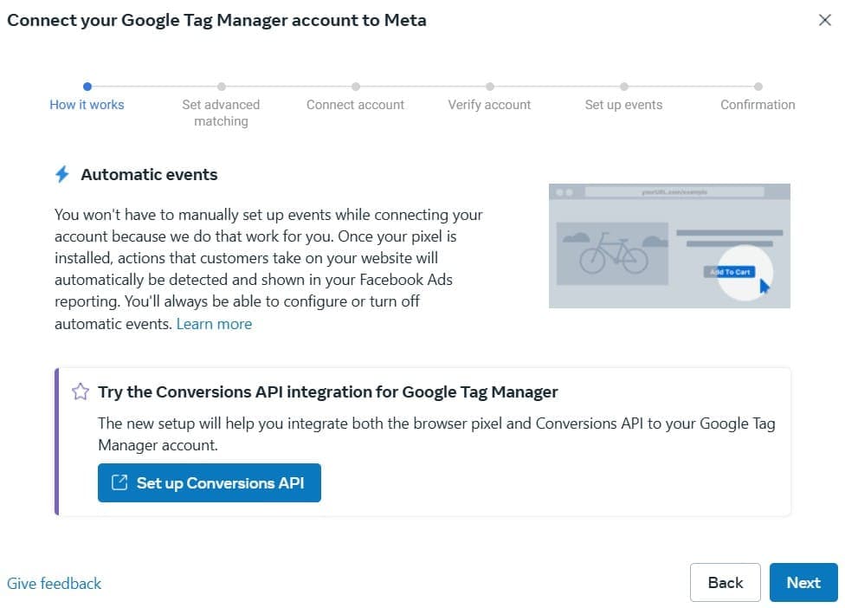Click the How it works step label
The image size is (845, 608).
tap(87, 105)
